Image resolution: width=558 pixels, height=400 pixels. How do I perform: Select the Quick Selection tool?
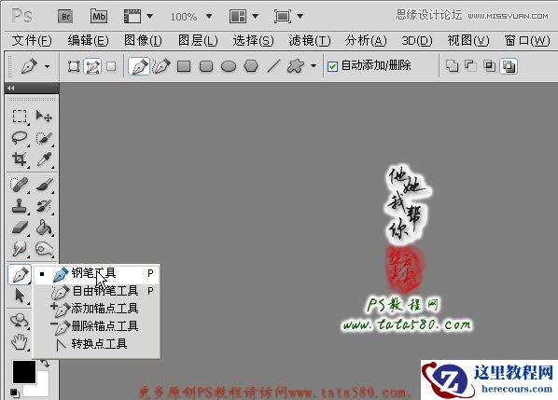[x=44, y=138]
